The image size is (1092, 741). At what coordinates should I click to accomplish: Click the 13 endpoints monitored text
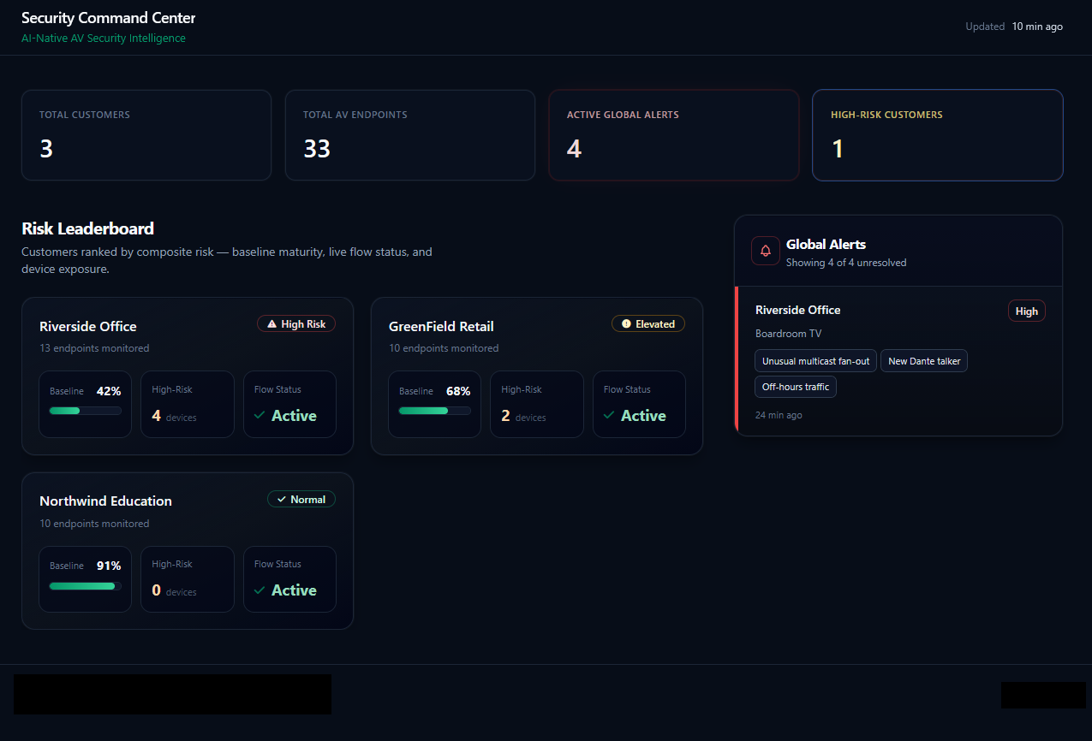[94, 348]
